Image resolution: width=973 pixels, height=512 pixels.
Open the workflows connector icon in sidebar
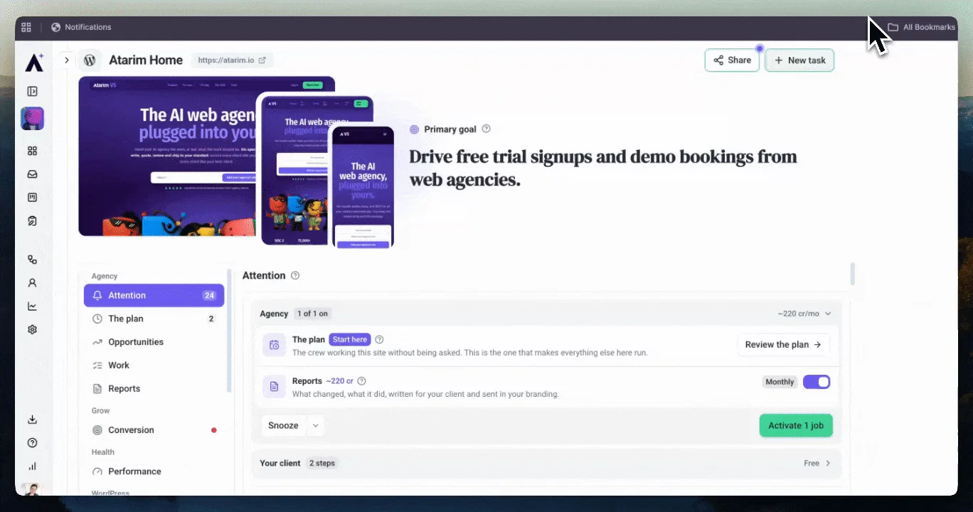[32, 260]
